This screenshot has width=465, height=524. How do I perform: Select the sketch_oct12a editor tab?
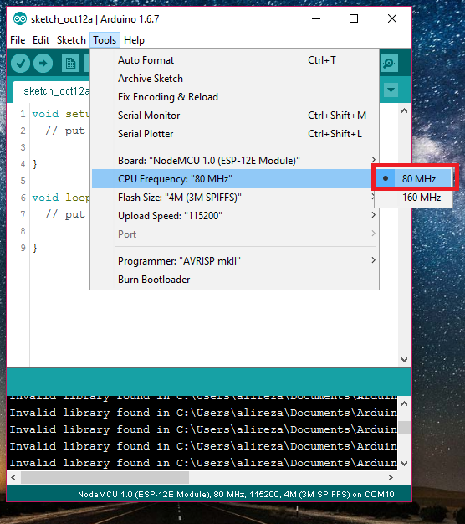click(52, 91)
